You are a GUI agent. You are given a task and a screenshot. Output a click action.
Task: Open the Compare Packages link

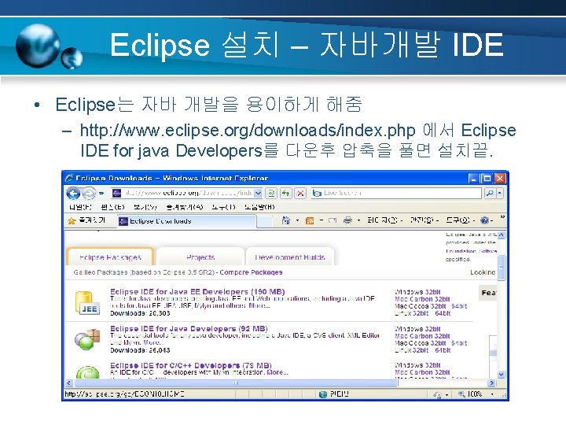click(251, 272)
